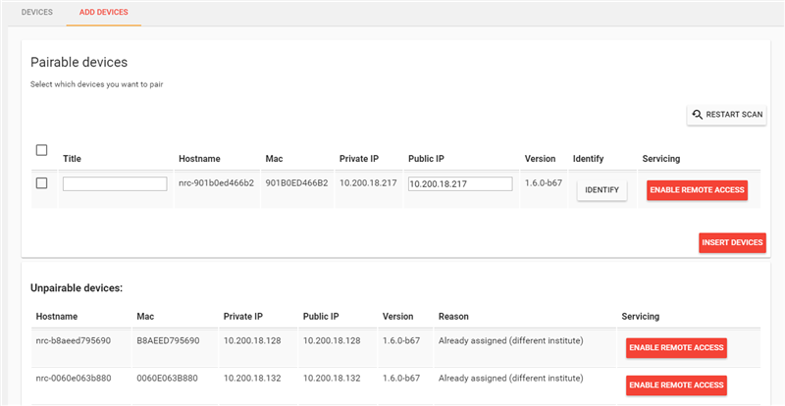The image size is (785, 406).
Task: Click the Restart Scan magnifier icon
Action: tap(698, 115)
